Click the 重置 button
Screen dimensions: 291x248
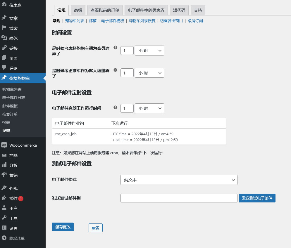point(96,228)
